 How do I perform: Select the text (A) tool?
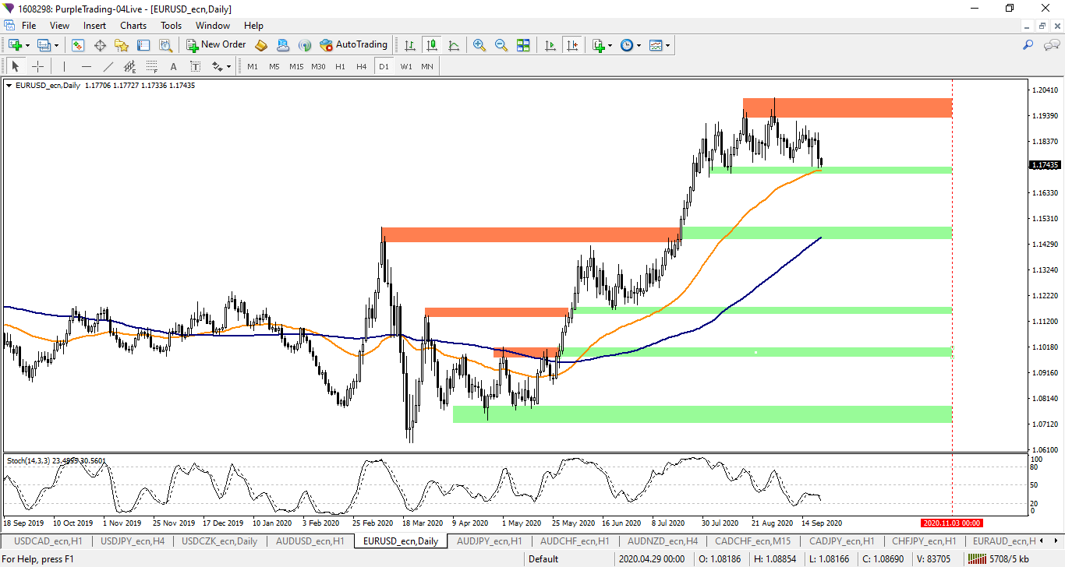pos(173,66)
